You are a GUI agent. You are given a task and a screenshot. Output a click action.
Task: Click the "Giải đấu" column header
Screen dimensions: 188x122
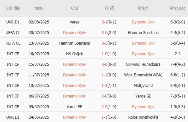13,8
